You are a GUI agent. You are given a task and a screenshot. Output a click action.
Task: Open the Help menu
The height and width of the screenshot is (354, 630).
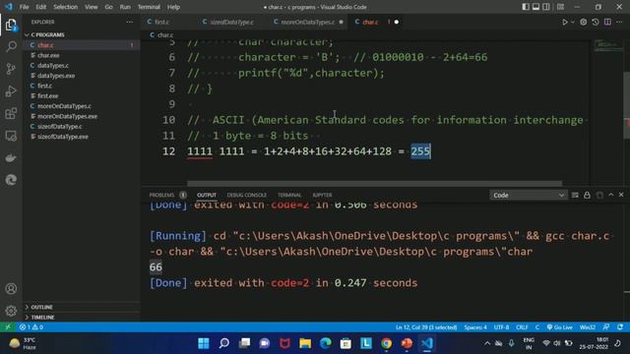coord(173,7)
